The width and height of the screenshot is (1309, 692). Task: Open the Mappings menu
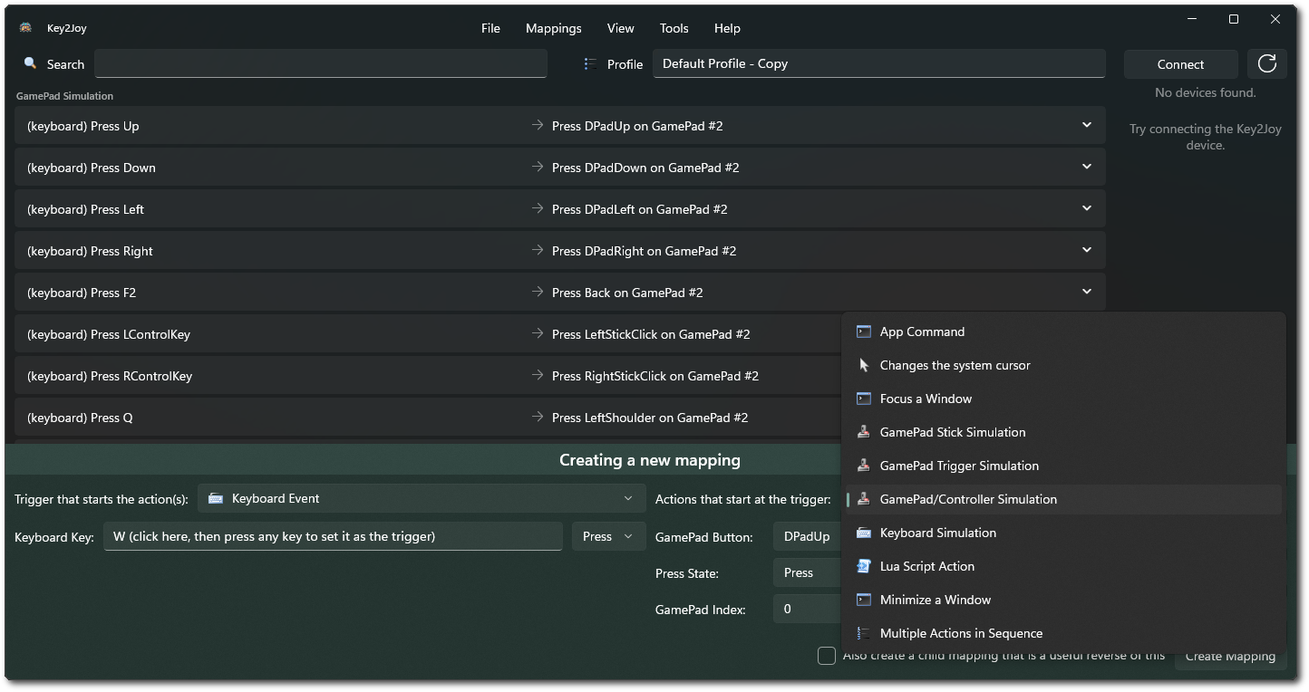tap(554, 28)
